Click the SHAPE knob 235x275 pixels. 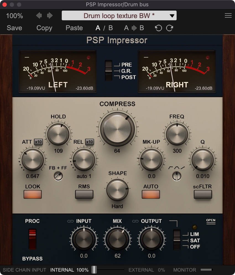click(x=118, y=190)
